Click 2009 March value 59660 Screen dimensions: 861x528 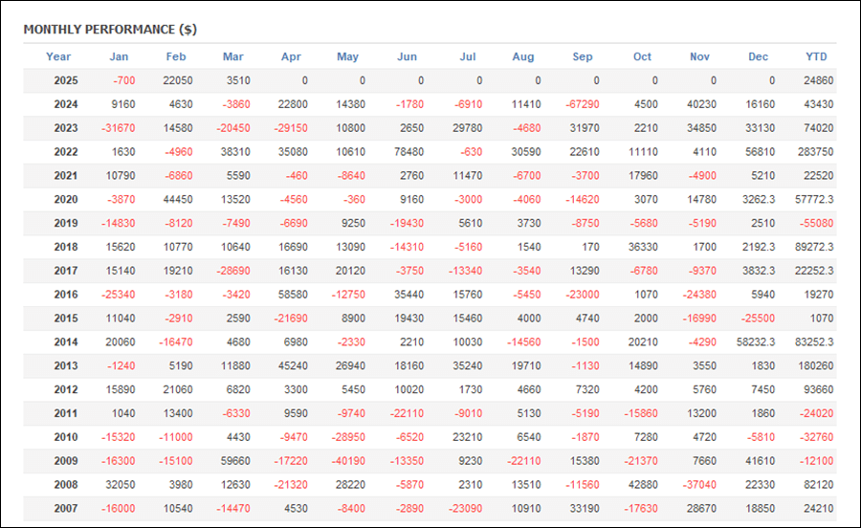235,461
